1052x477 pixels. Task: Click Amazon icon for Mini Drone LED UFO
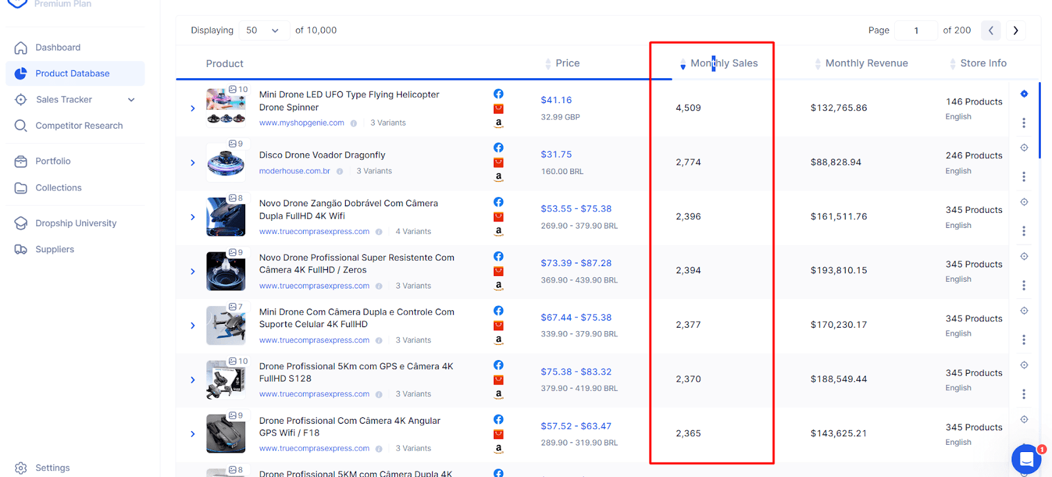498,123
